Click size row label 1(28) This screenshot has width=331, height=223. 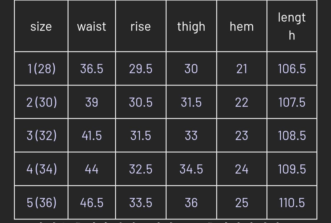coord(41,69)
